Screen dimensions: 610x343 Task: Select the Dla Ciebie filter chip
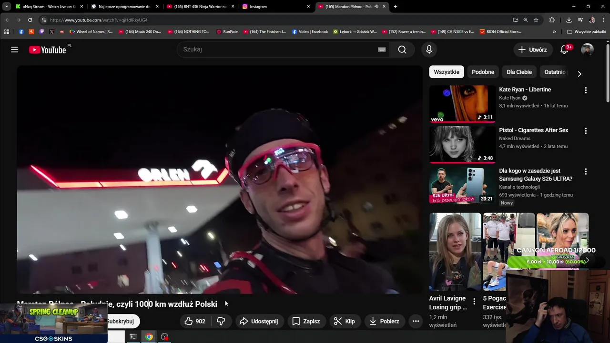519,72
